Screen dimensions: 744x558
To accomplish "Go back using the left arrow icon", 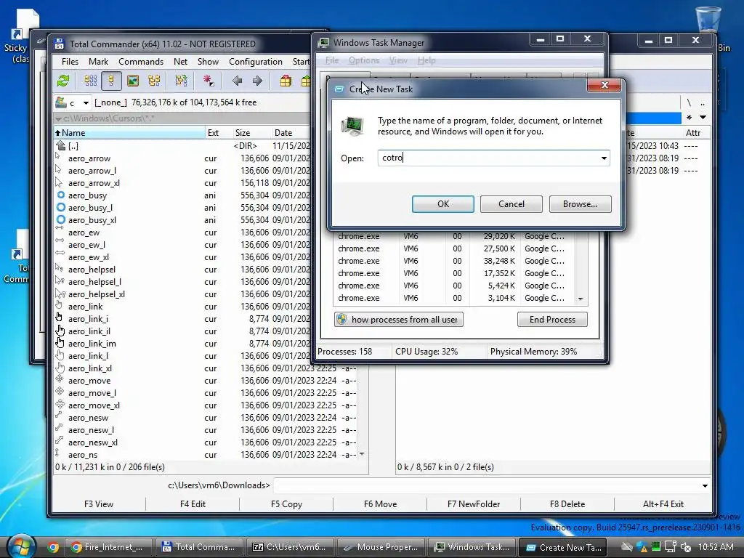I will [x=238, y=81].
